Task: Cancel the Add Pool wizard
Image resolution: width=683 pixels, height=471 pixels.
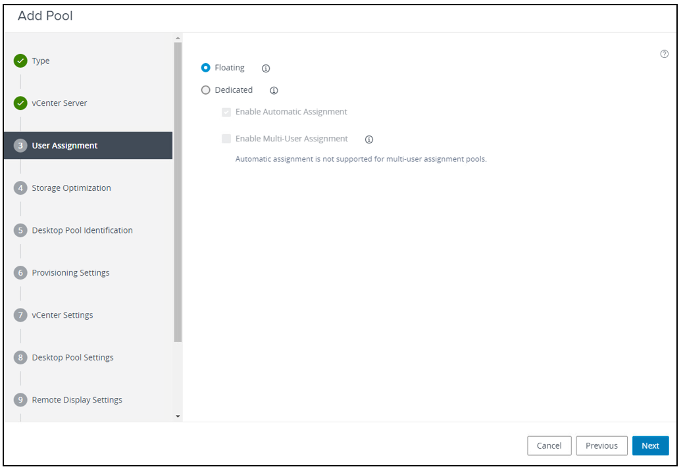Action: point(549,445)
